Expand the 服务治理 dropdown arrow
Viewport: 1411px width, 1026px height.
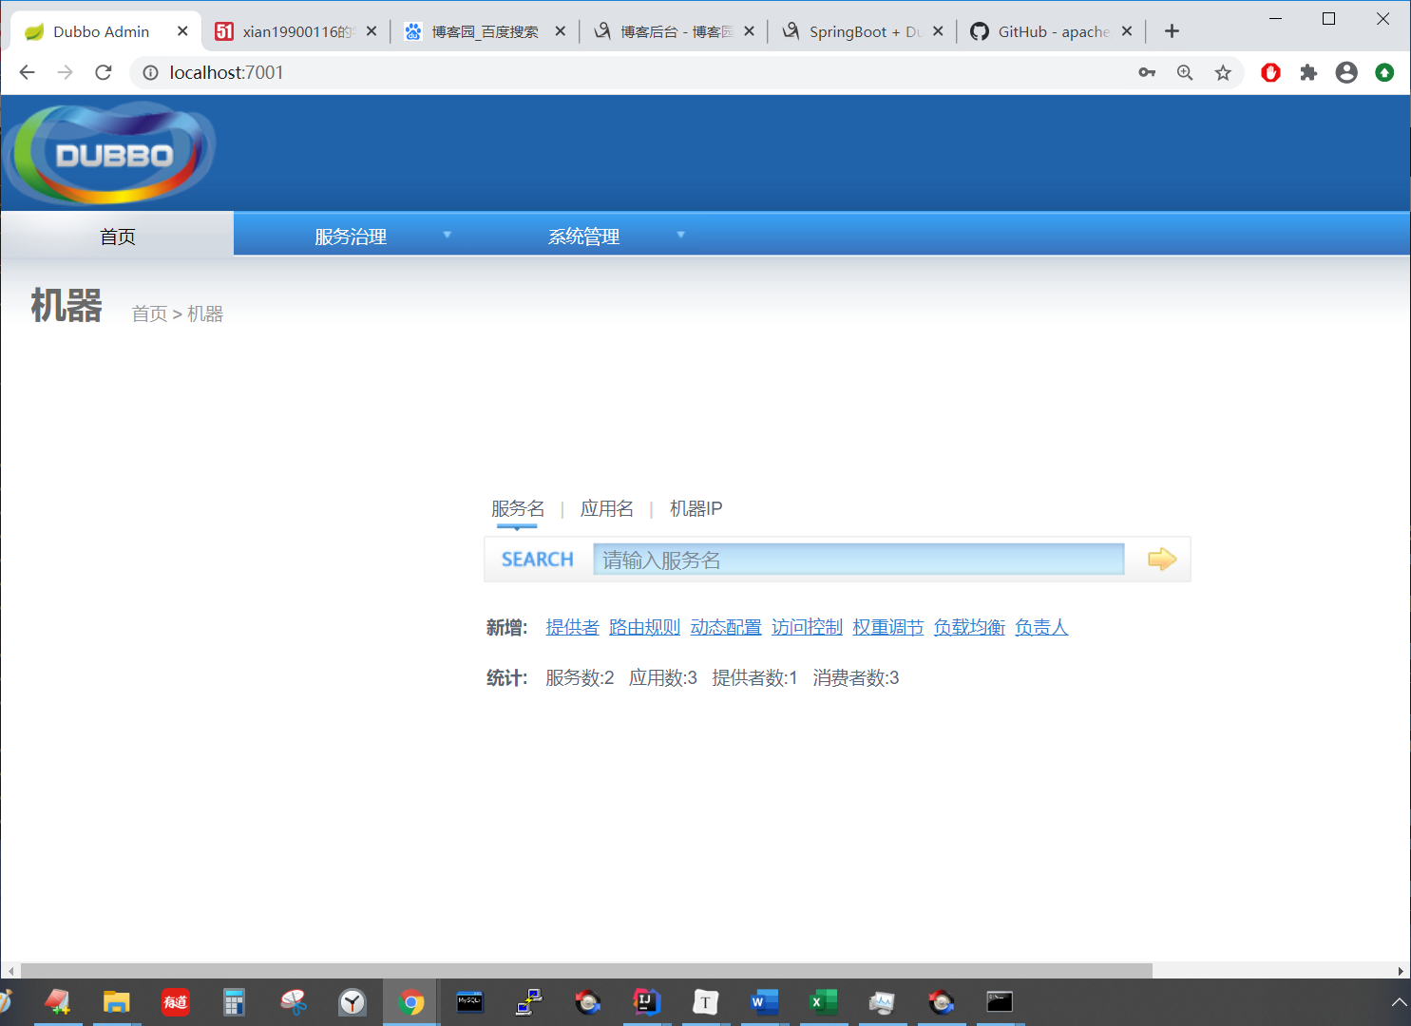[448, 235]
